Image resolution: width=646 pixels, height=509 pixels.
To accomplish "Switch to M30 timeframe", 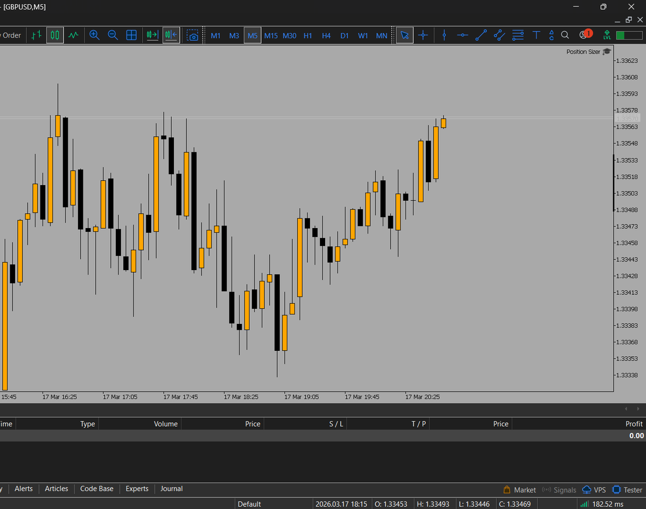I will click(x=290, y=36).
